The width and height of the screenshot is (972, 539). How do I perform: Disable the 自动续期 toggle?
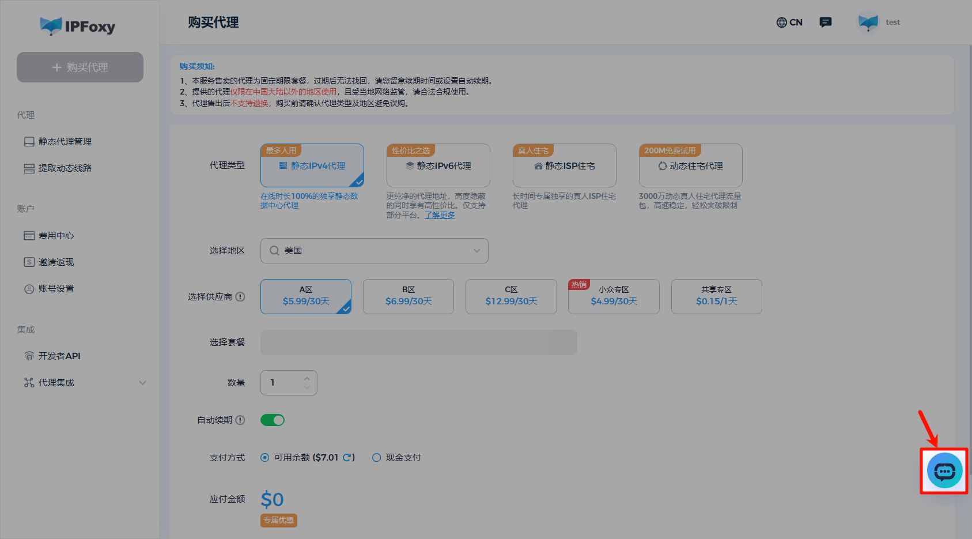tap(272, 420)
